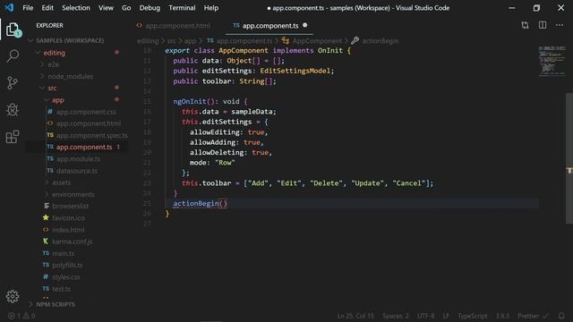Viewport: 573px width, 322px height.
Task: Open datasource.ts file
Action: [x=77, y=171]
